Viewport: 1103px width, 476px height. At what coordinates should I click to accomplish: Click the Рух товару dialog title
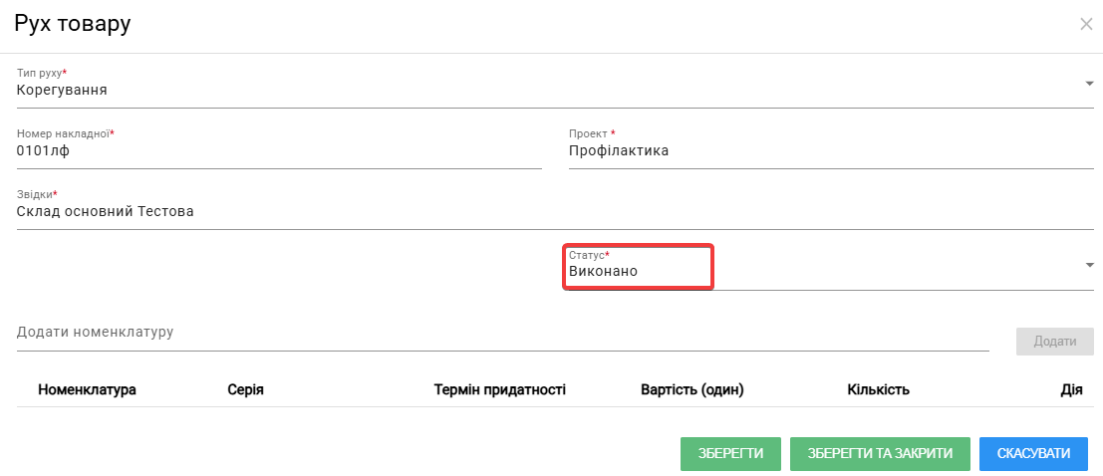coord(73,23)
